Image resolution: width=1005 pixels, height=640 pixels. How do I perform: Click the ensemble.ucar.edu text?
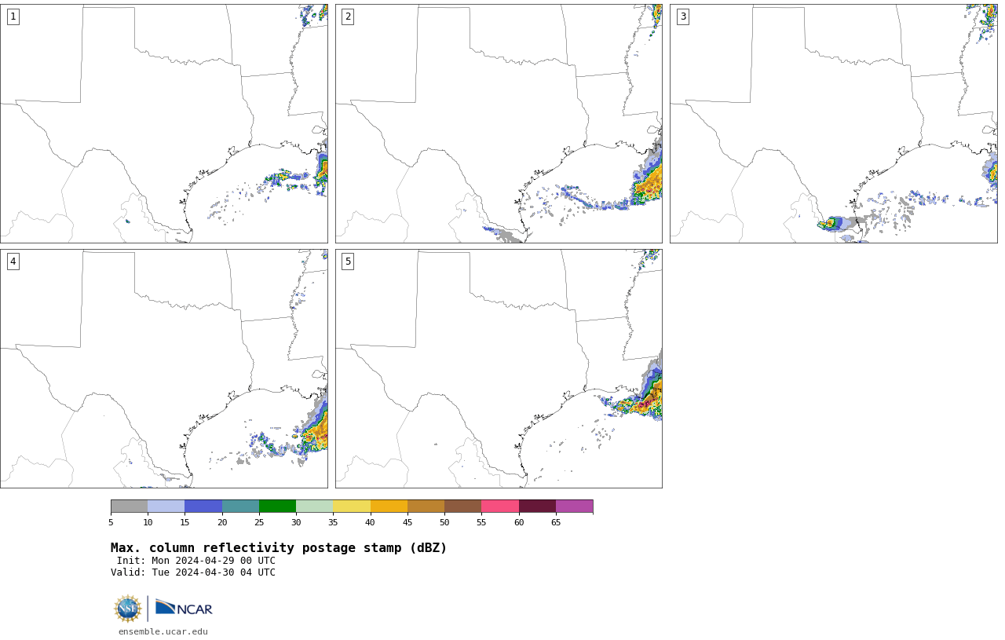click(163, 631)
